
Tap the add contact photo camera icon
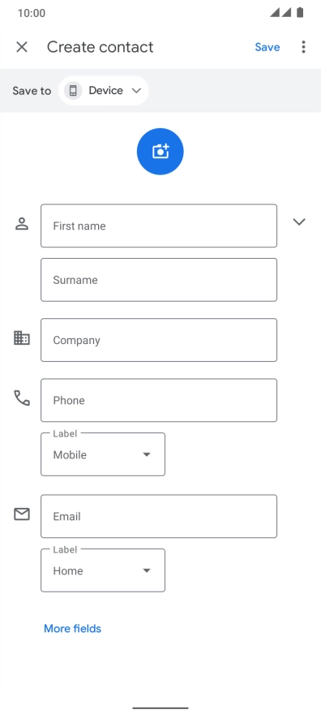160,151
